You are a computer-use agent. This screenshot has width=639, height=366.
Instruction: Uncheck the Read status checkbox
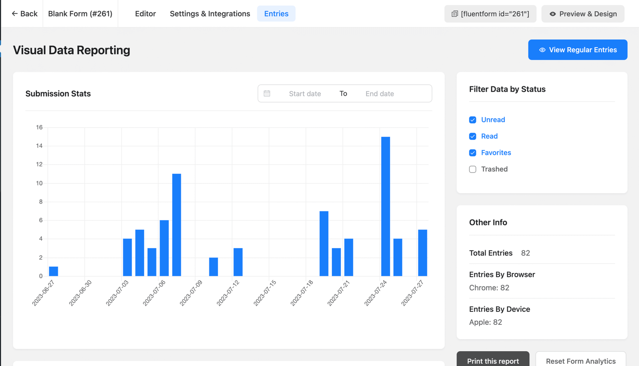[473, 136]
